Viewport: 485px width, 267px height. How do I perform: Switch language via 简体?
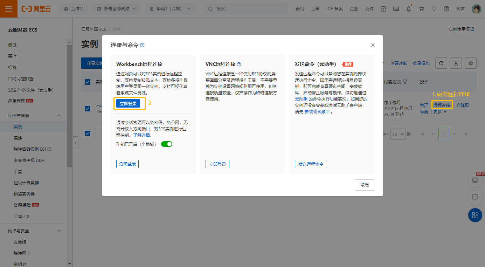pyautogui.click(x=460, y=9)
